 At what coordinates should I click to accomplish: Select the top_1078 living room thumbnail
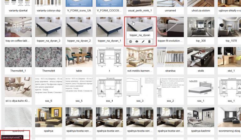click(229, 27)
